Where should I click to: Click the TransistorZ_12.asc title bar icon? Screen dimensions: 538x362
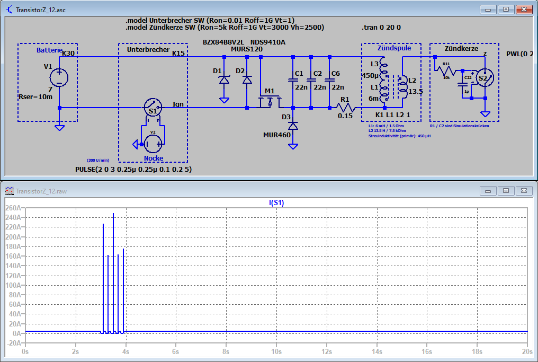(9, 10)
